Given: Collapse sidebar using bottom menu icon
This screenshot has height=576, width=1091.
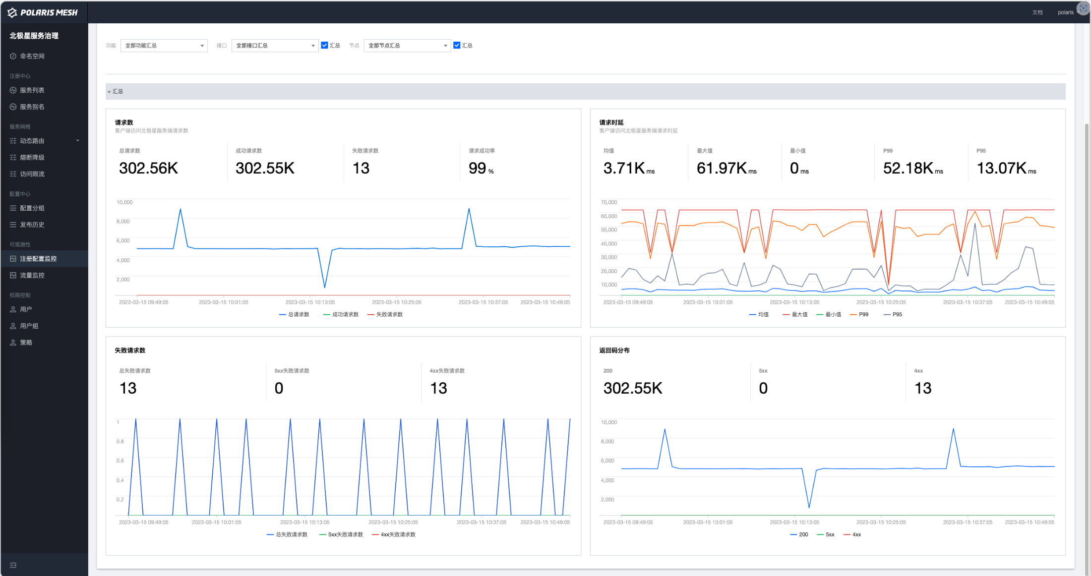Looking at the screenshot, I should [13, 565].
